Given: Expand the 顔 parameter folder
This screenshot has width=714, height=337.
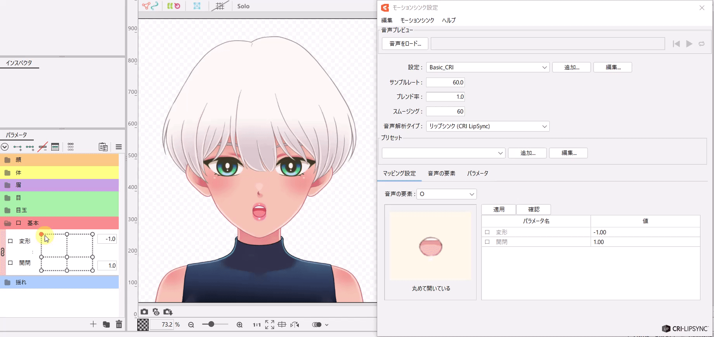Looking at the screenshot, I should (x=7, y=160).
